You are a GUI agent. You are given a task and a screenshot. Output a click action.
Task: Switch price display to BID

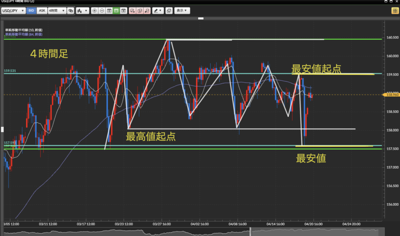point(31,11)
